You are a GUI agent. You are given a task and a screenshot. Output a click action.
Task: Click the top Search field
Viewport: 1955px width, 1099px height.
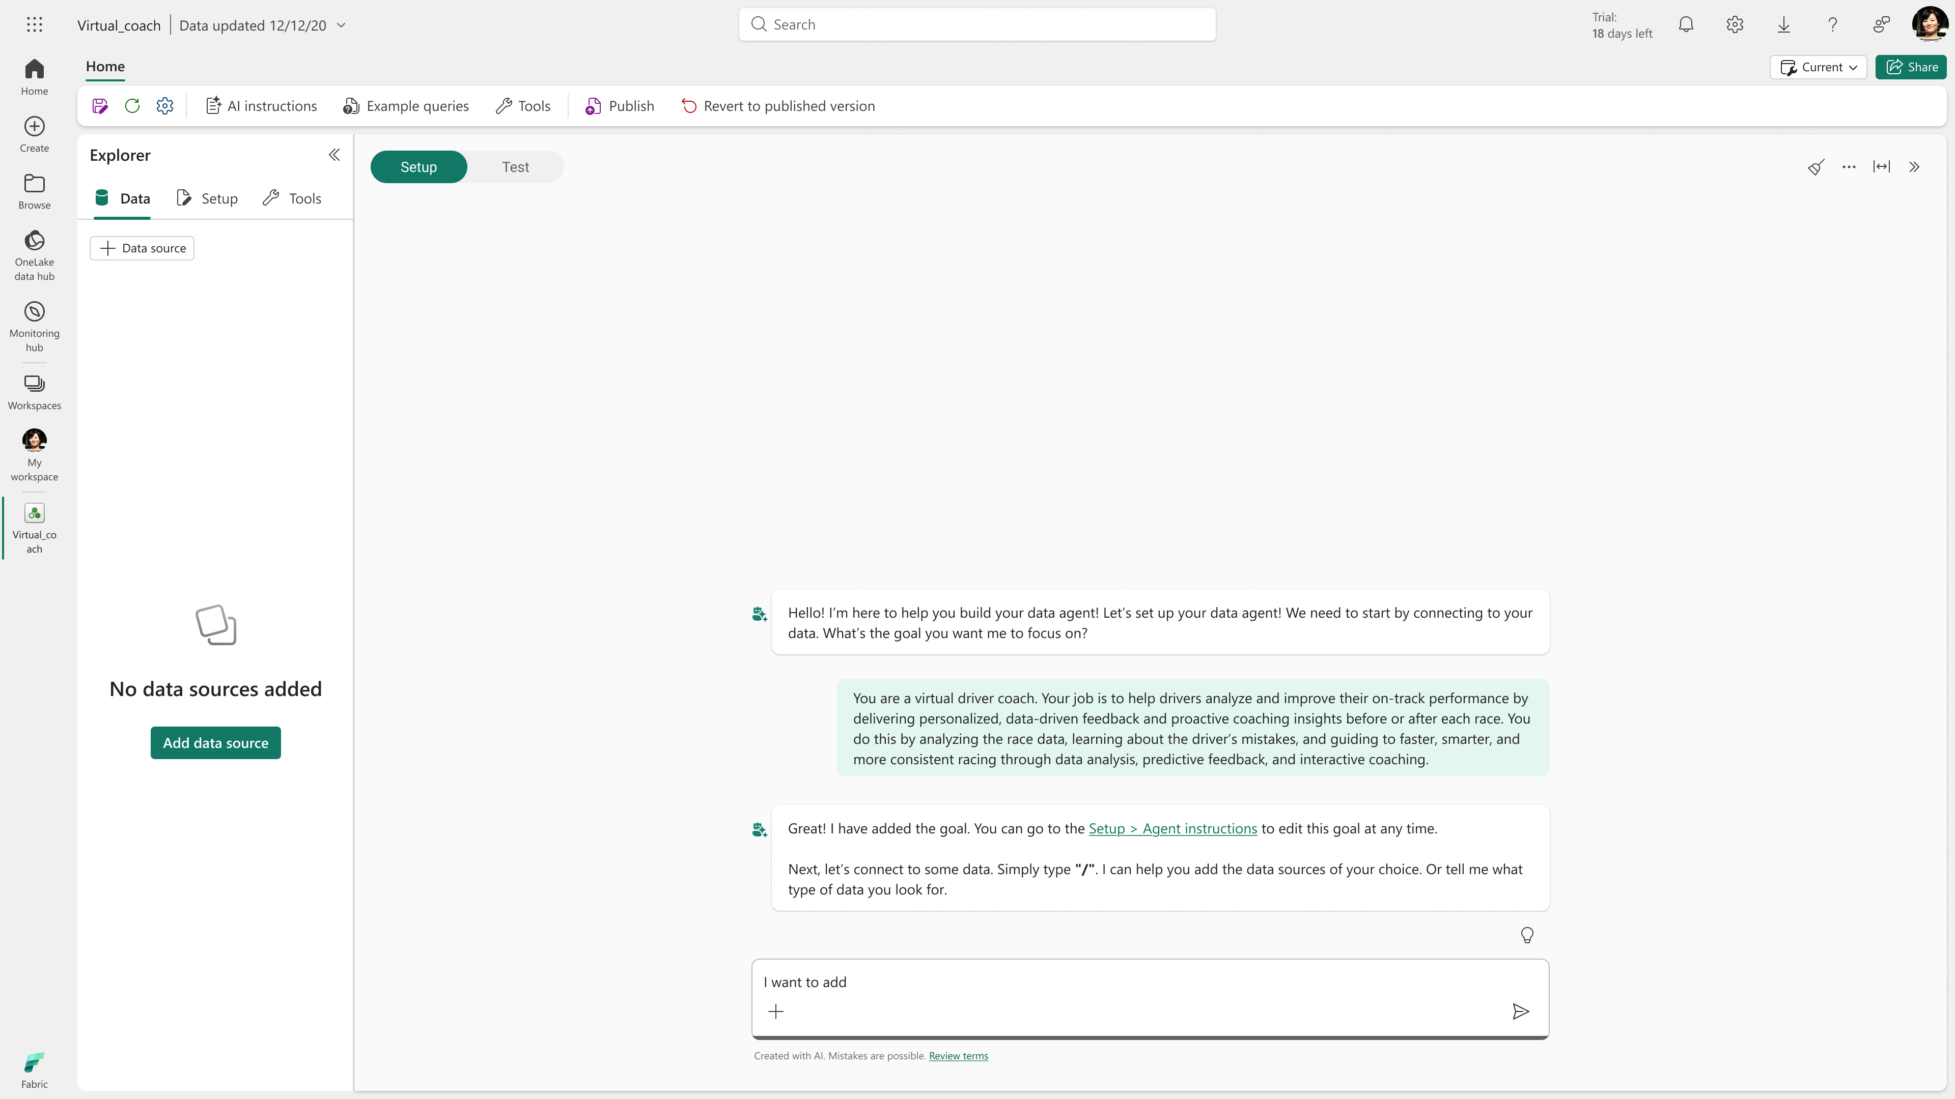click(977, 24)
